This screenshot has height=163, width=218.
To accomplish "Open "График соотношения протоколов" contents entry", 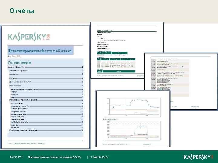I will pyautogui.click(x=46, y=130).
